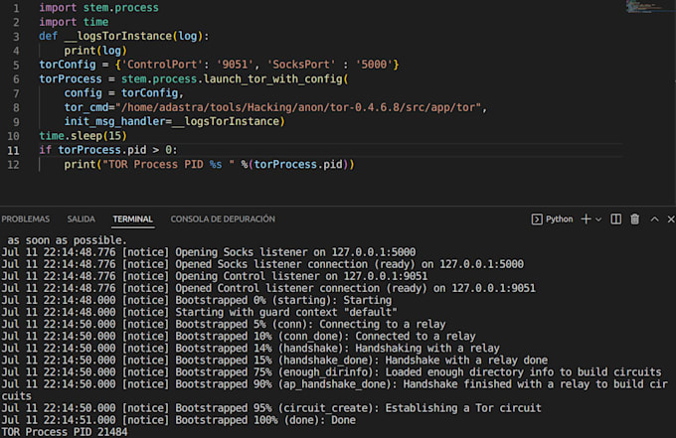Click line number 1 in the gutter
The image size is (676, 438).
(16, 8)
